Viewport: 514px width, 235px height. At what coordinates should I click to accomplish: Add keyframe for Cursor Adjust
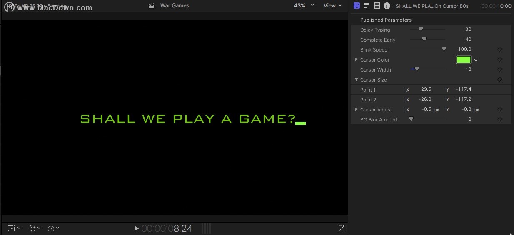pos(500,109)
